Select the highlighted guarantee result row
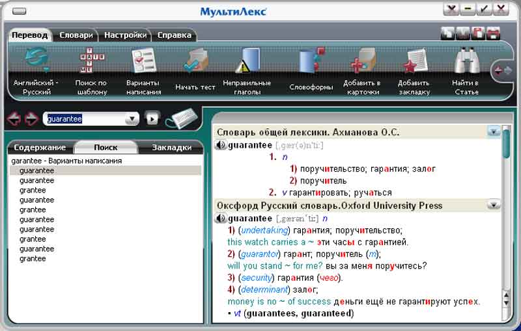The width and height of the screenshot is (521, 331). pyautogui.click(x=106, y=170)
